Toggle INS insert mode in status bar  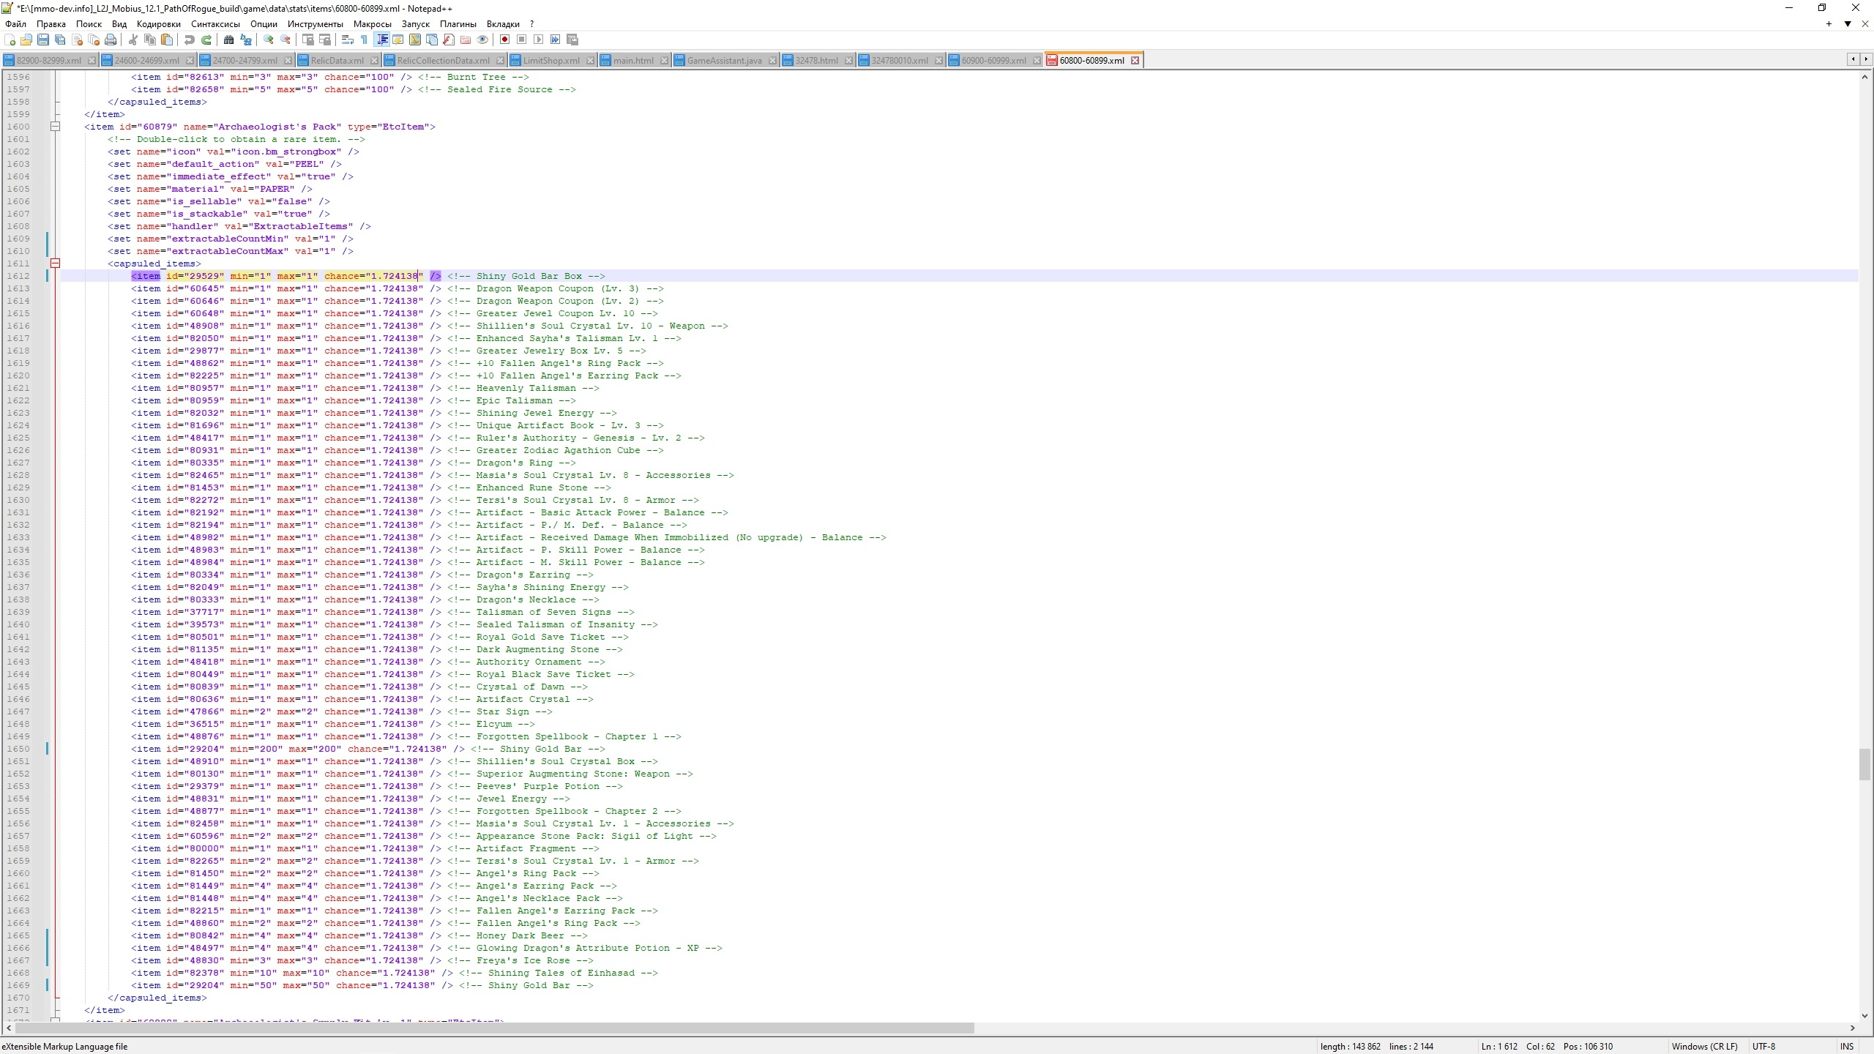(1846, 1047)
